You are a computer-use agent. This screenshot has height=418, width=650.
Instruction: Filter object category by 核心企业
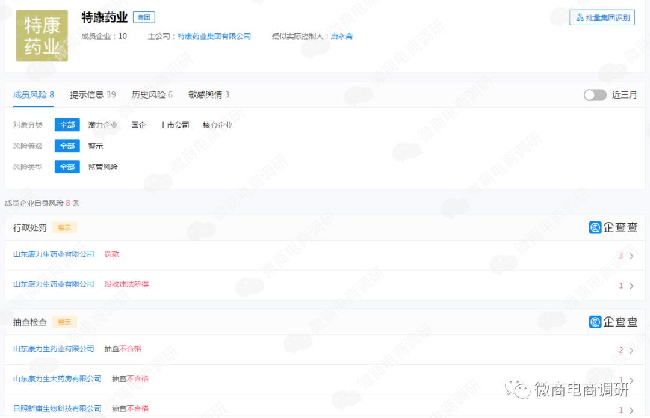coord(217,125)
